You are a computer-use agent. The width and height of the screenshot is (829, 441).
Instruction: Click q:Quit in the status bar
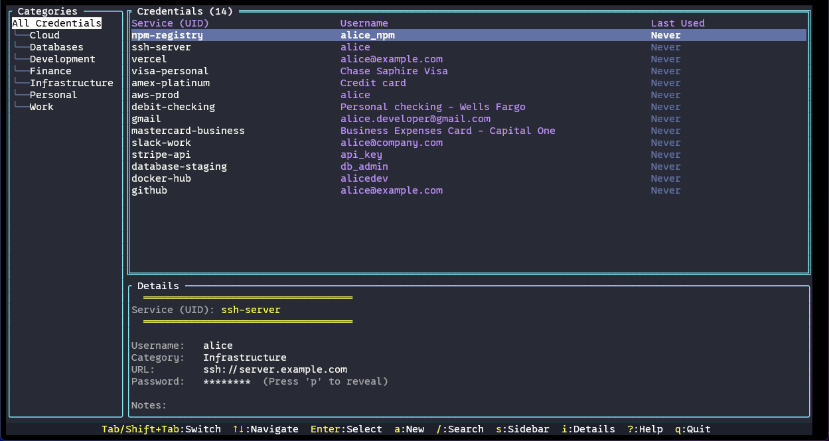pos(692,429)
